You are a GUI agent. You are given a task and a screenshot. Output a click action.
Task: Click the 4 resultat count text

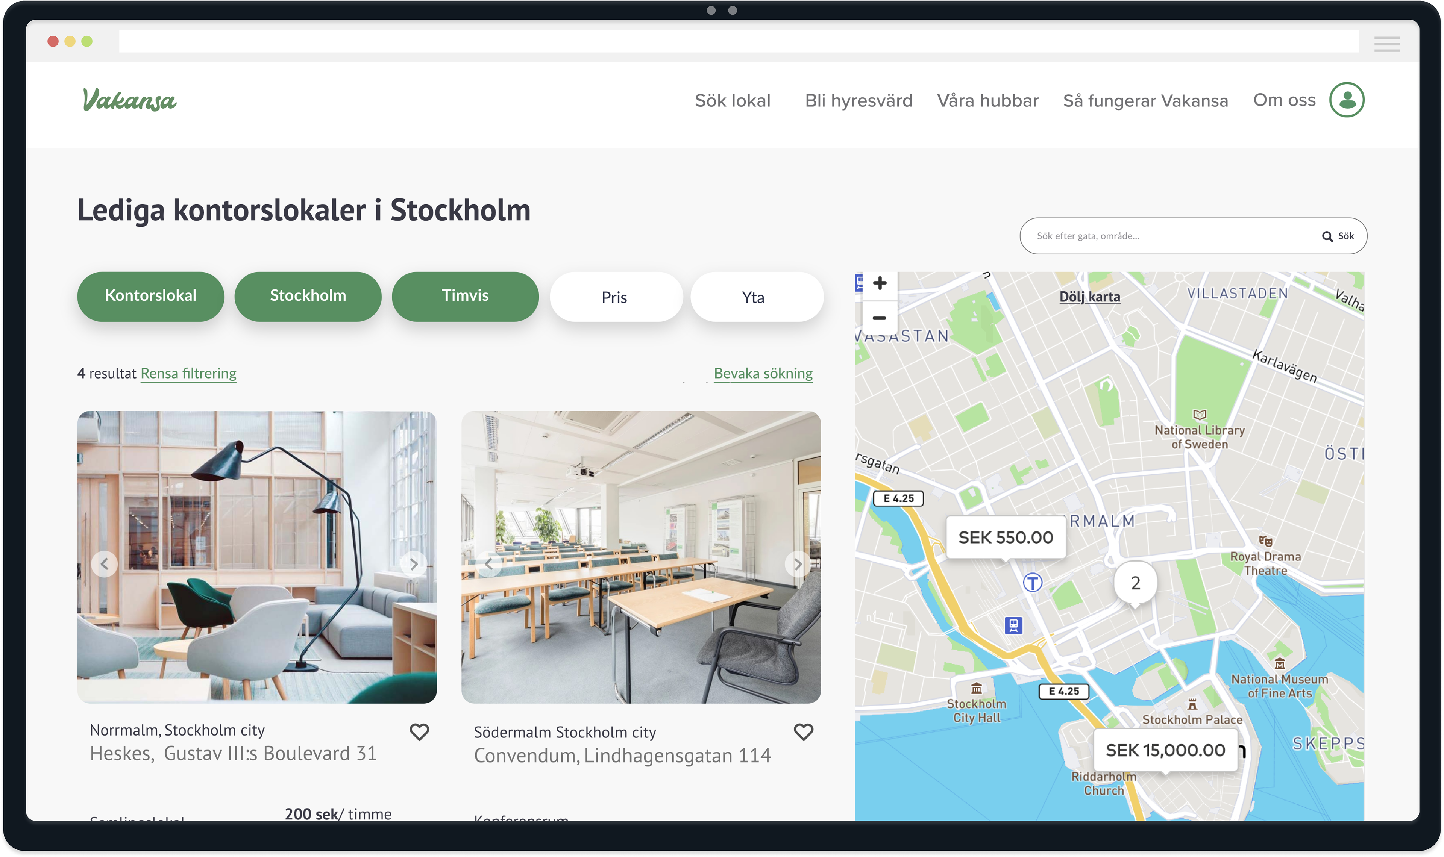(x=107, y=374)
